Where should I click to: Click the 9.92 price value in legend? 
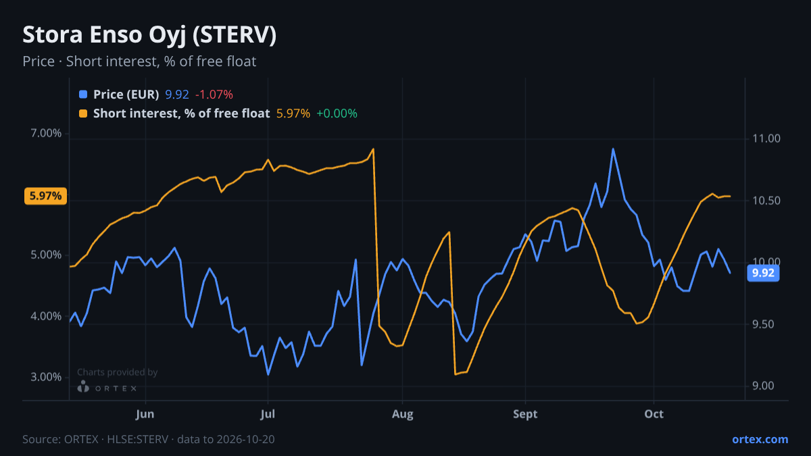point(177,95)
